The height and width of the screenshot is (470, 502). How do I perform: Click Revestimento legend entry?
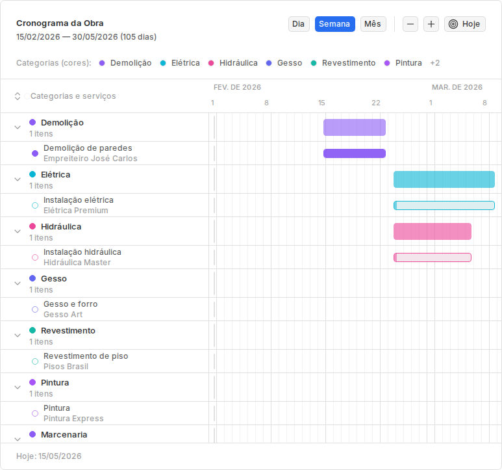[x=343, y=63]
